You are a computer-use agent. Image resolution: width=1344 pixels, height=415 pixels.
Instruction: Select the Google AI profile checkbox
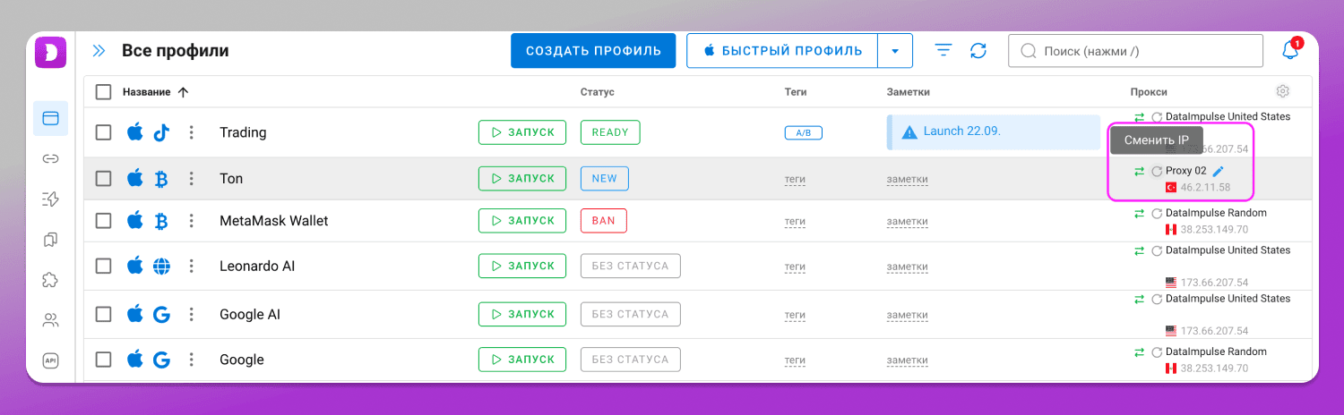(x=104, y=314)
